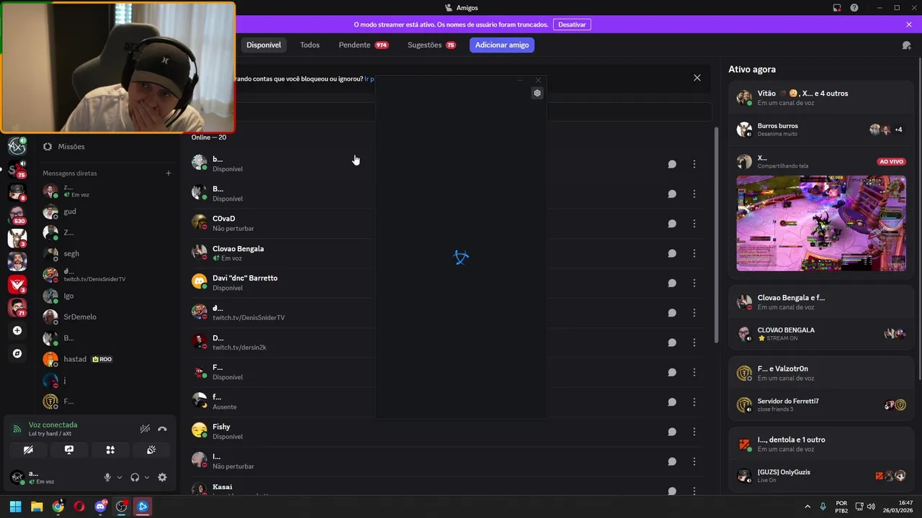Open the server with 530 badge
This screenshot has height=518, width=922.
pos(17,215)
